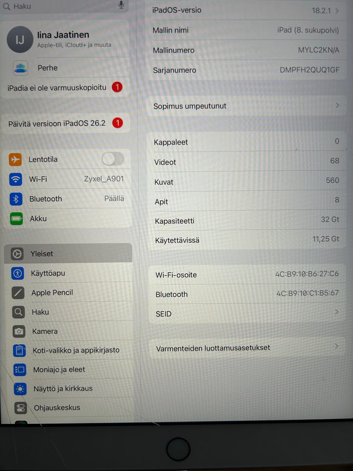Tap the serial number DMPFH2QUQ1GF
Screen dimensions: 353x471
pos(310,70)
